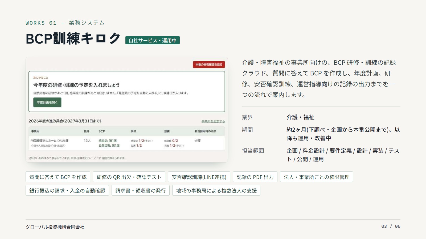Click the 特別養護老人ホーム ひなた荘 row name
This screenshot has height=239, width=426.
coord(50,141)
